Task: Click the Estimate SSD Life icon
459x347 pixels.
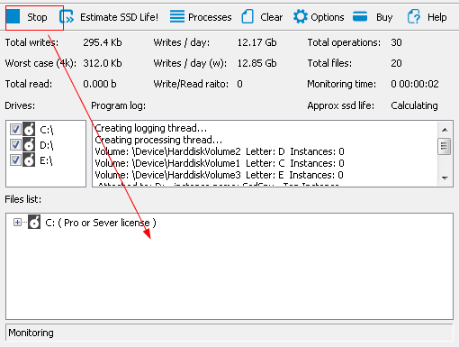Action: 67,16
